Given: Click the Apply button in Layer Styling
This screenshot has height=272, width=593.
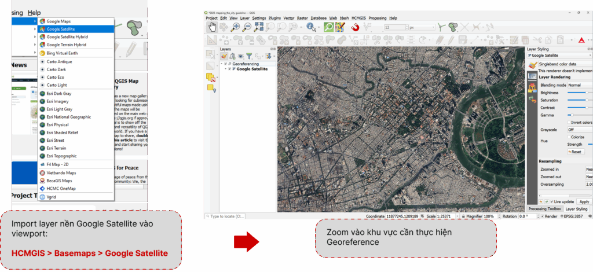Looking at the screenshot, I should (x=584, y=202).
